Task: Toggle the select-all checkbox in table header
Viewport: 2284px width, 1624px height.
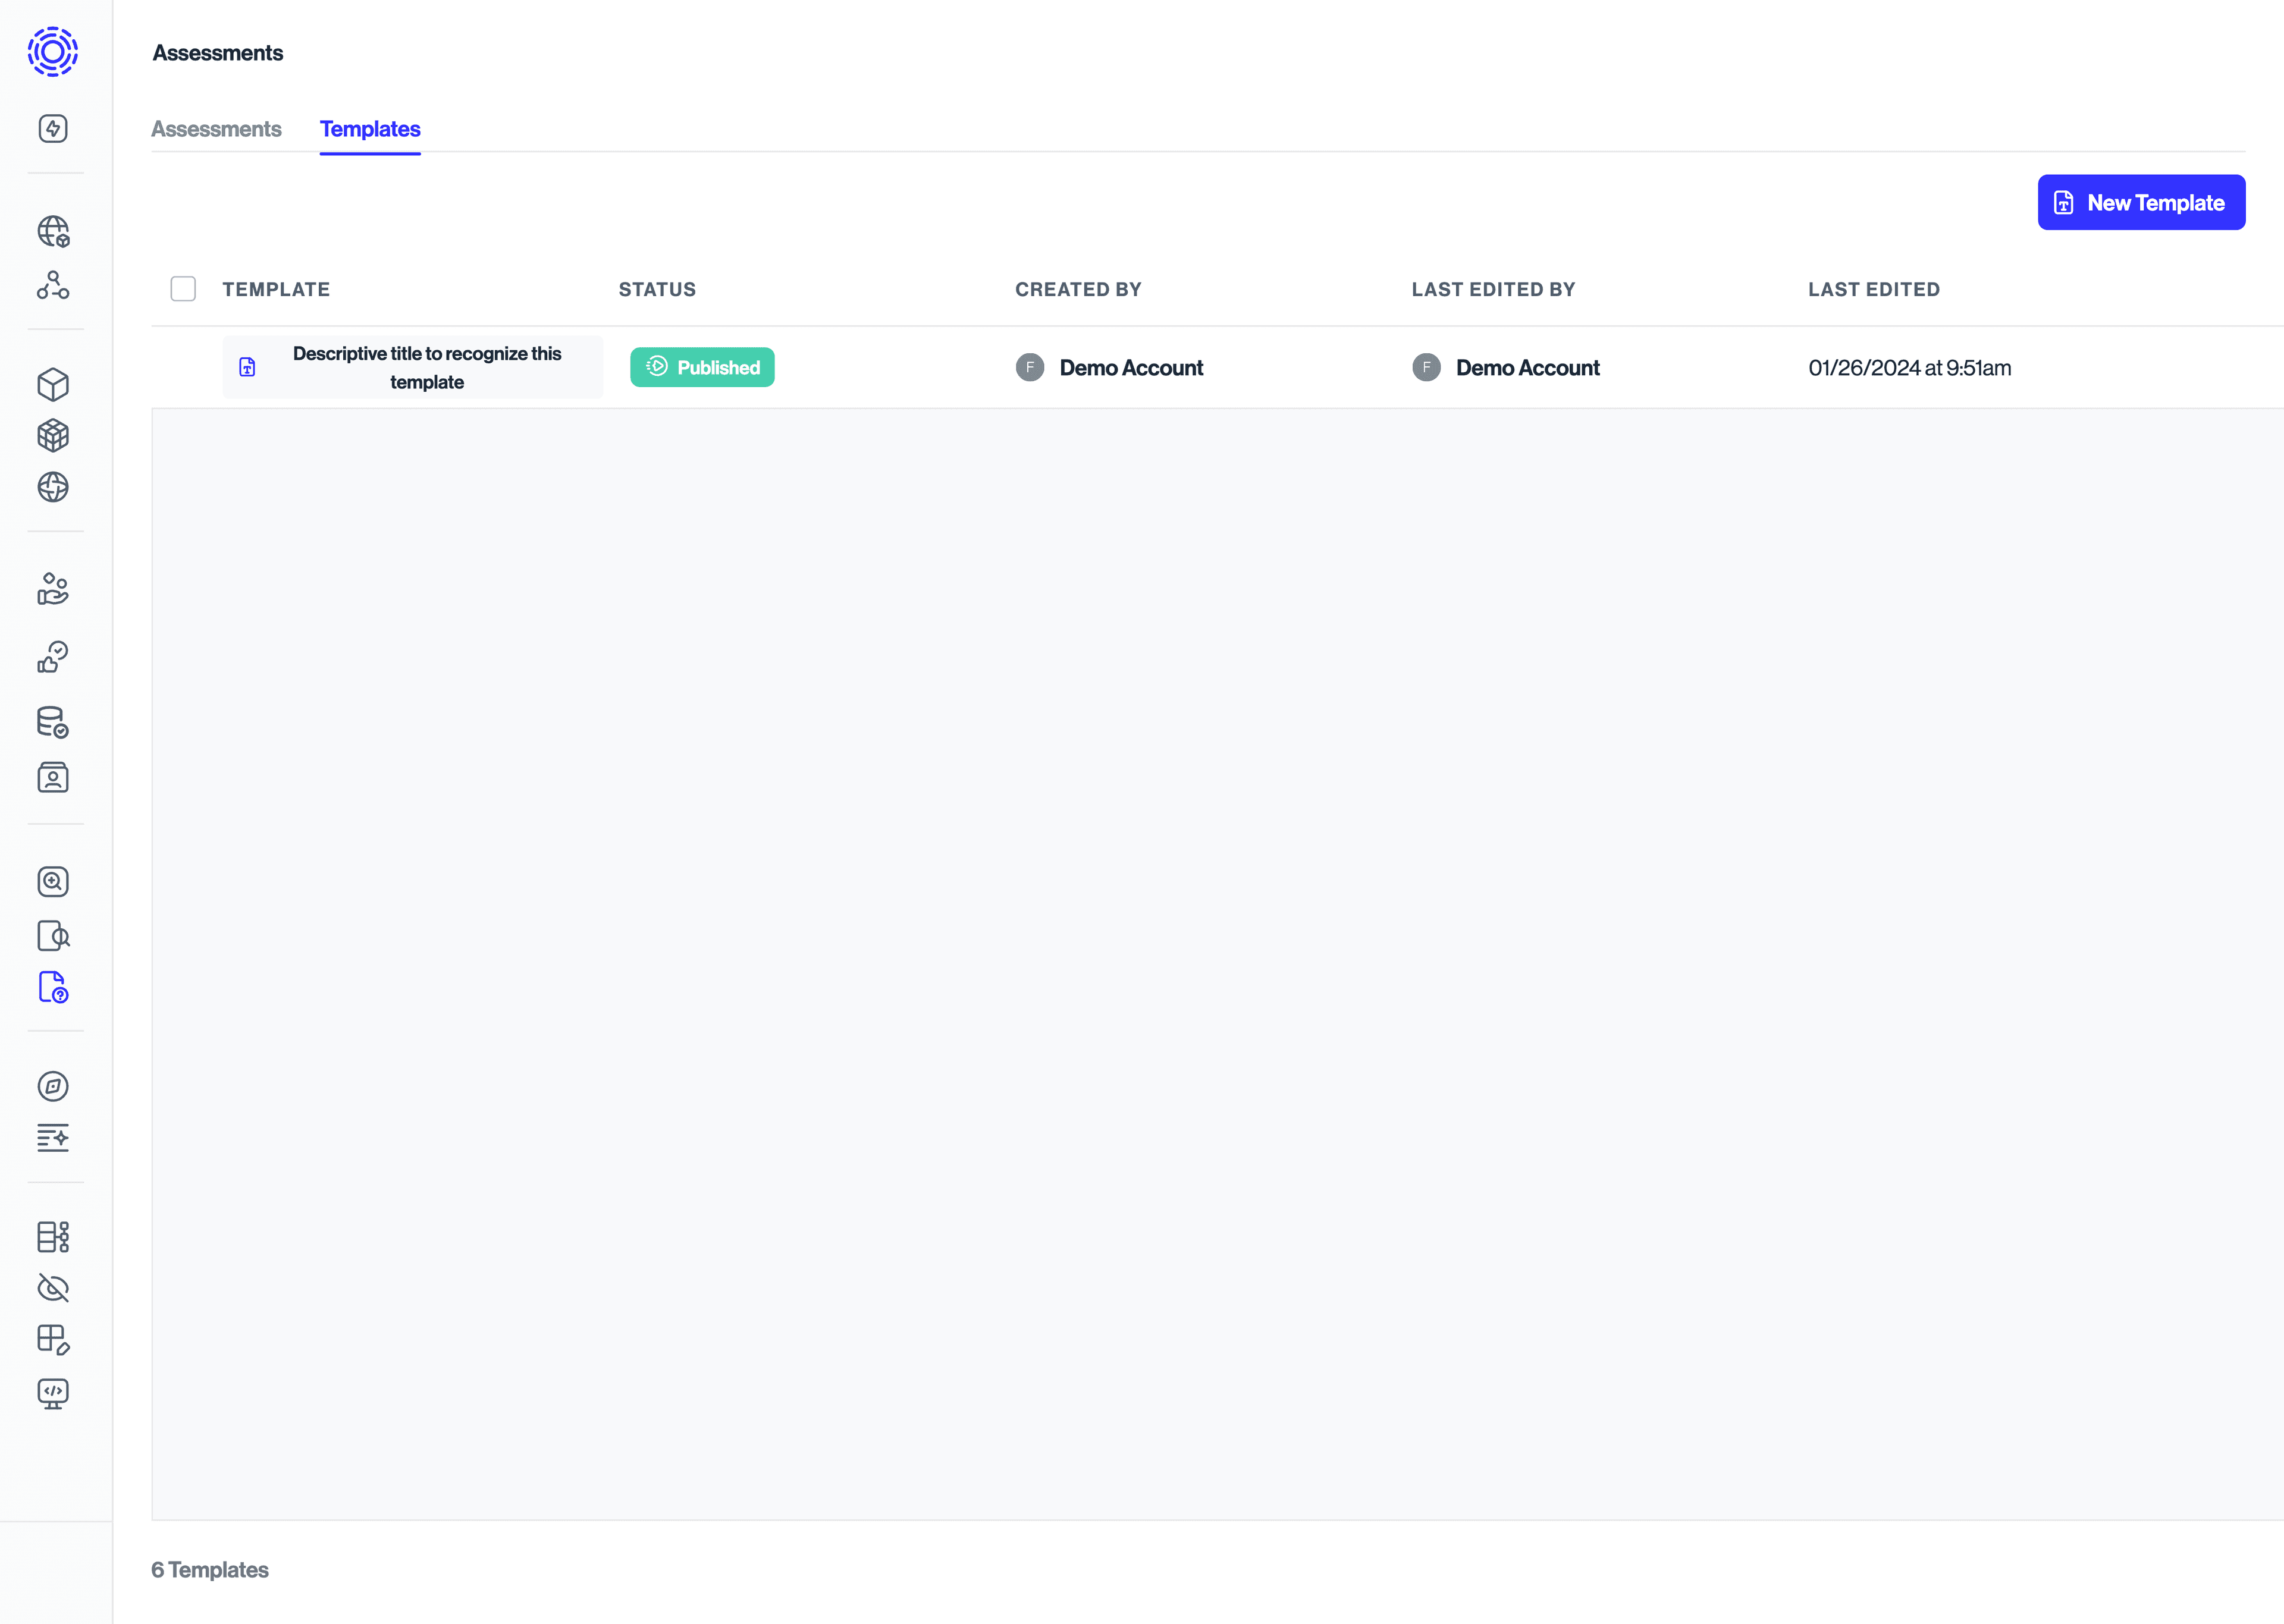Action: (184, 288)
